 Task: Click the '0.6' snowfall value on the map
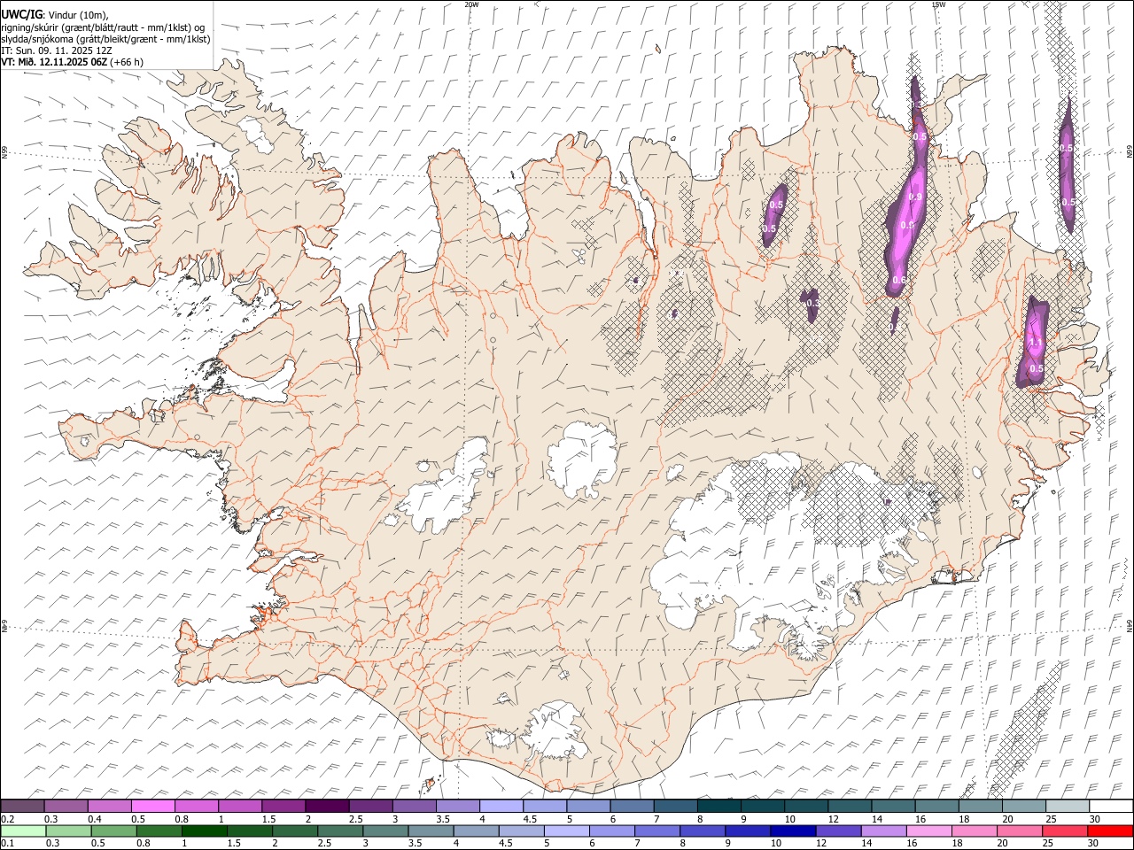pyautogui.click(x=899, y=280)
